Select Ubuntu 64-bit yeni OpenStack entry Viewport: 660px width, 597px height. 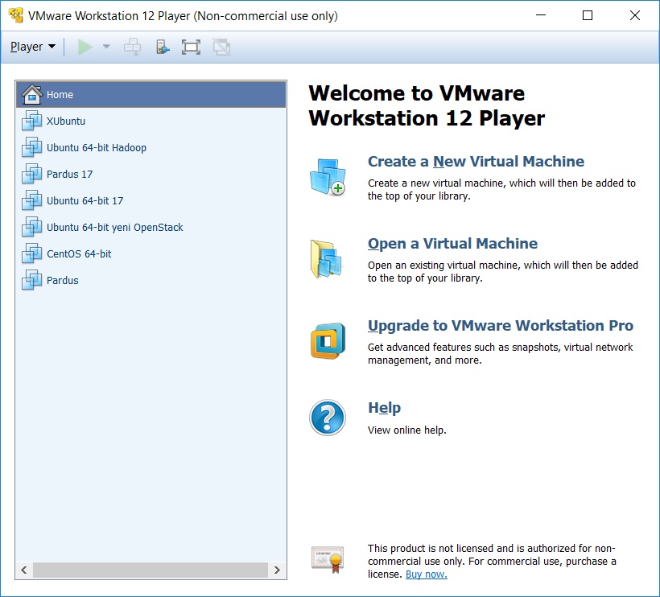pos(151,227)
